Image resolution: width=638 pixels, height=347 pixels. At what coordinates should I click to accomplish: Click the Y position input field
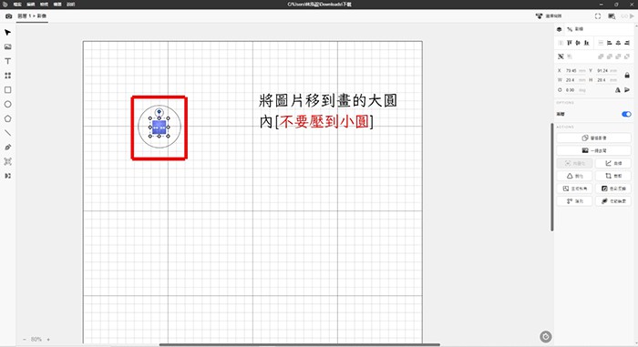[607, 71]
